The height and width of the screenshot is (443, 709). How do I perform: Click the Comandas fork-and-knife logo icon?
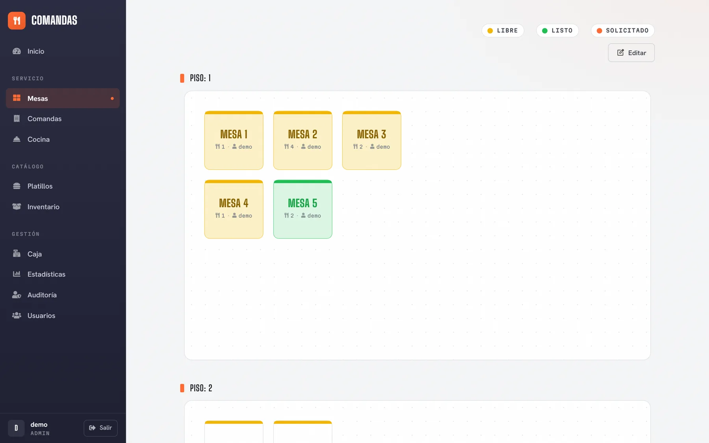click(17, 20)
